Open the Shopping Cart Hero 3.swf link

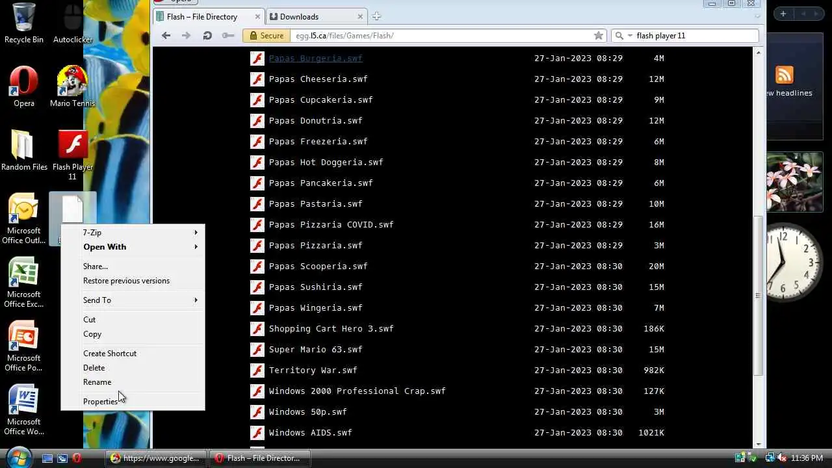pos(331,328)
